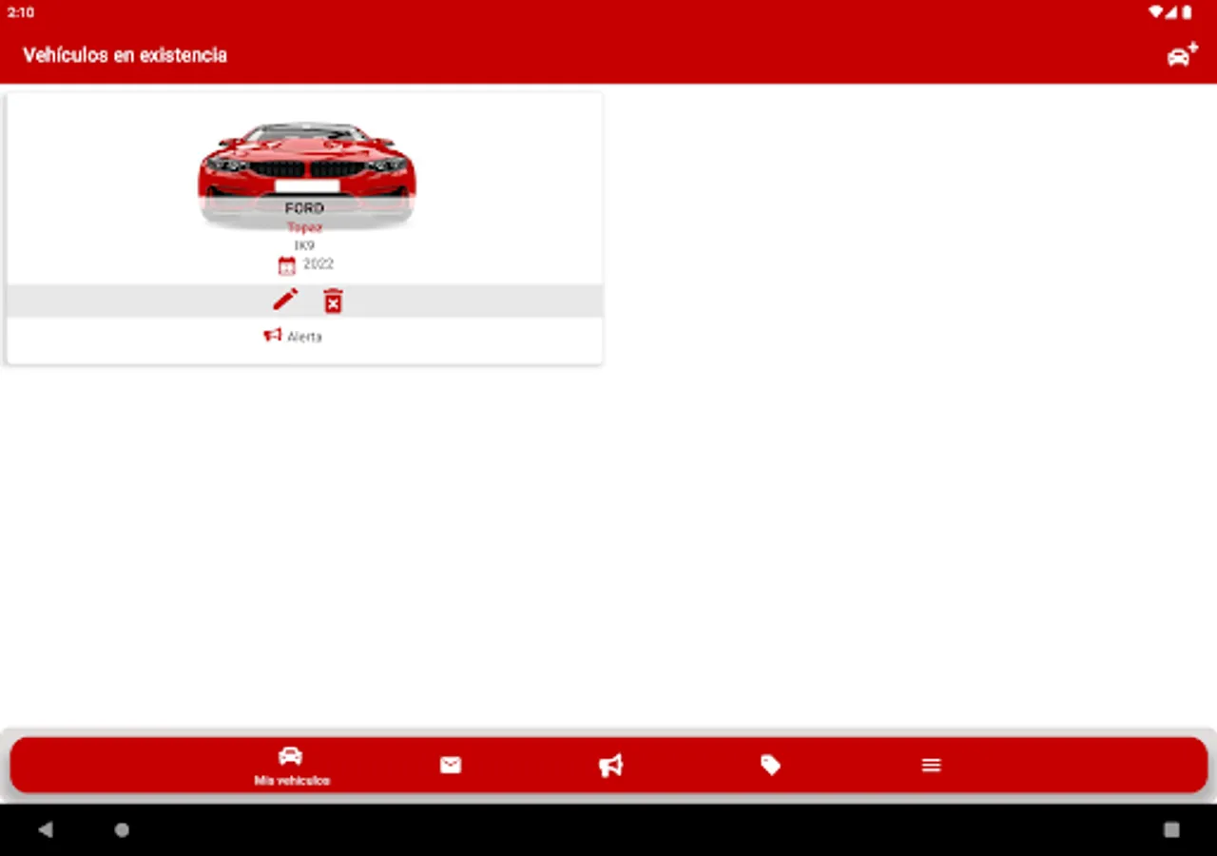
Task: Edit the FORD Topaz vehicle with pencil icon
Action: (x=285, y=300)
